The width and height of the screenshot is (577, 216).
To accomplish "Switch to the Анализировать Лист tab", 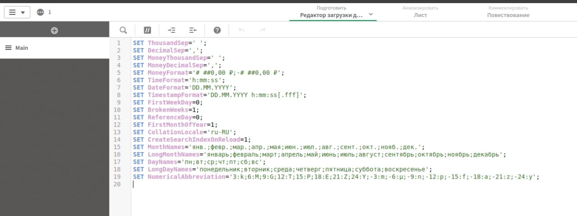I will [420, 11].
